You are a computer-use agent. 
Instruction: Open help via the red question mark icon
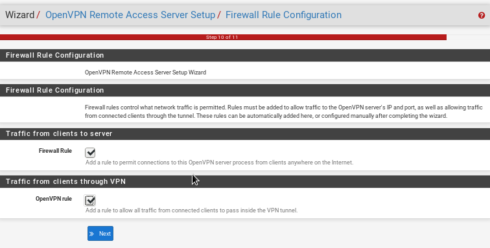click(481, 16)
